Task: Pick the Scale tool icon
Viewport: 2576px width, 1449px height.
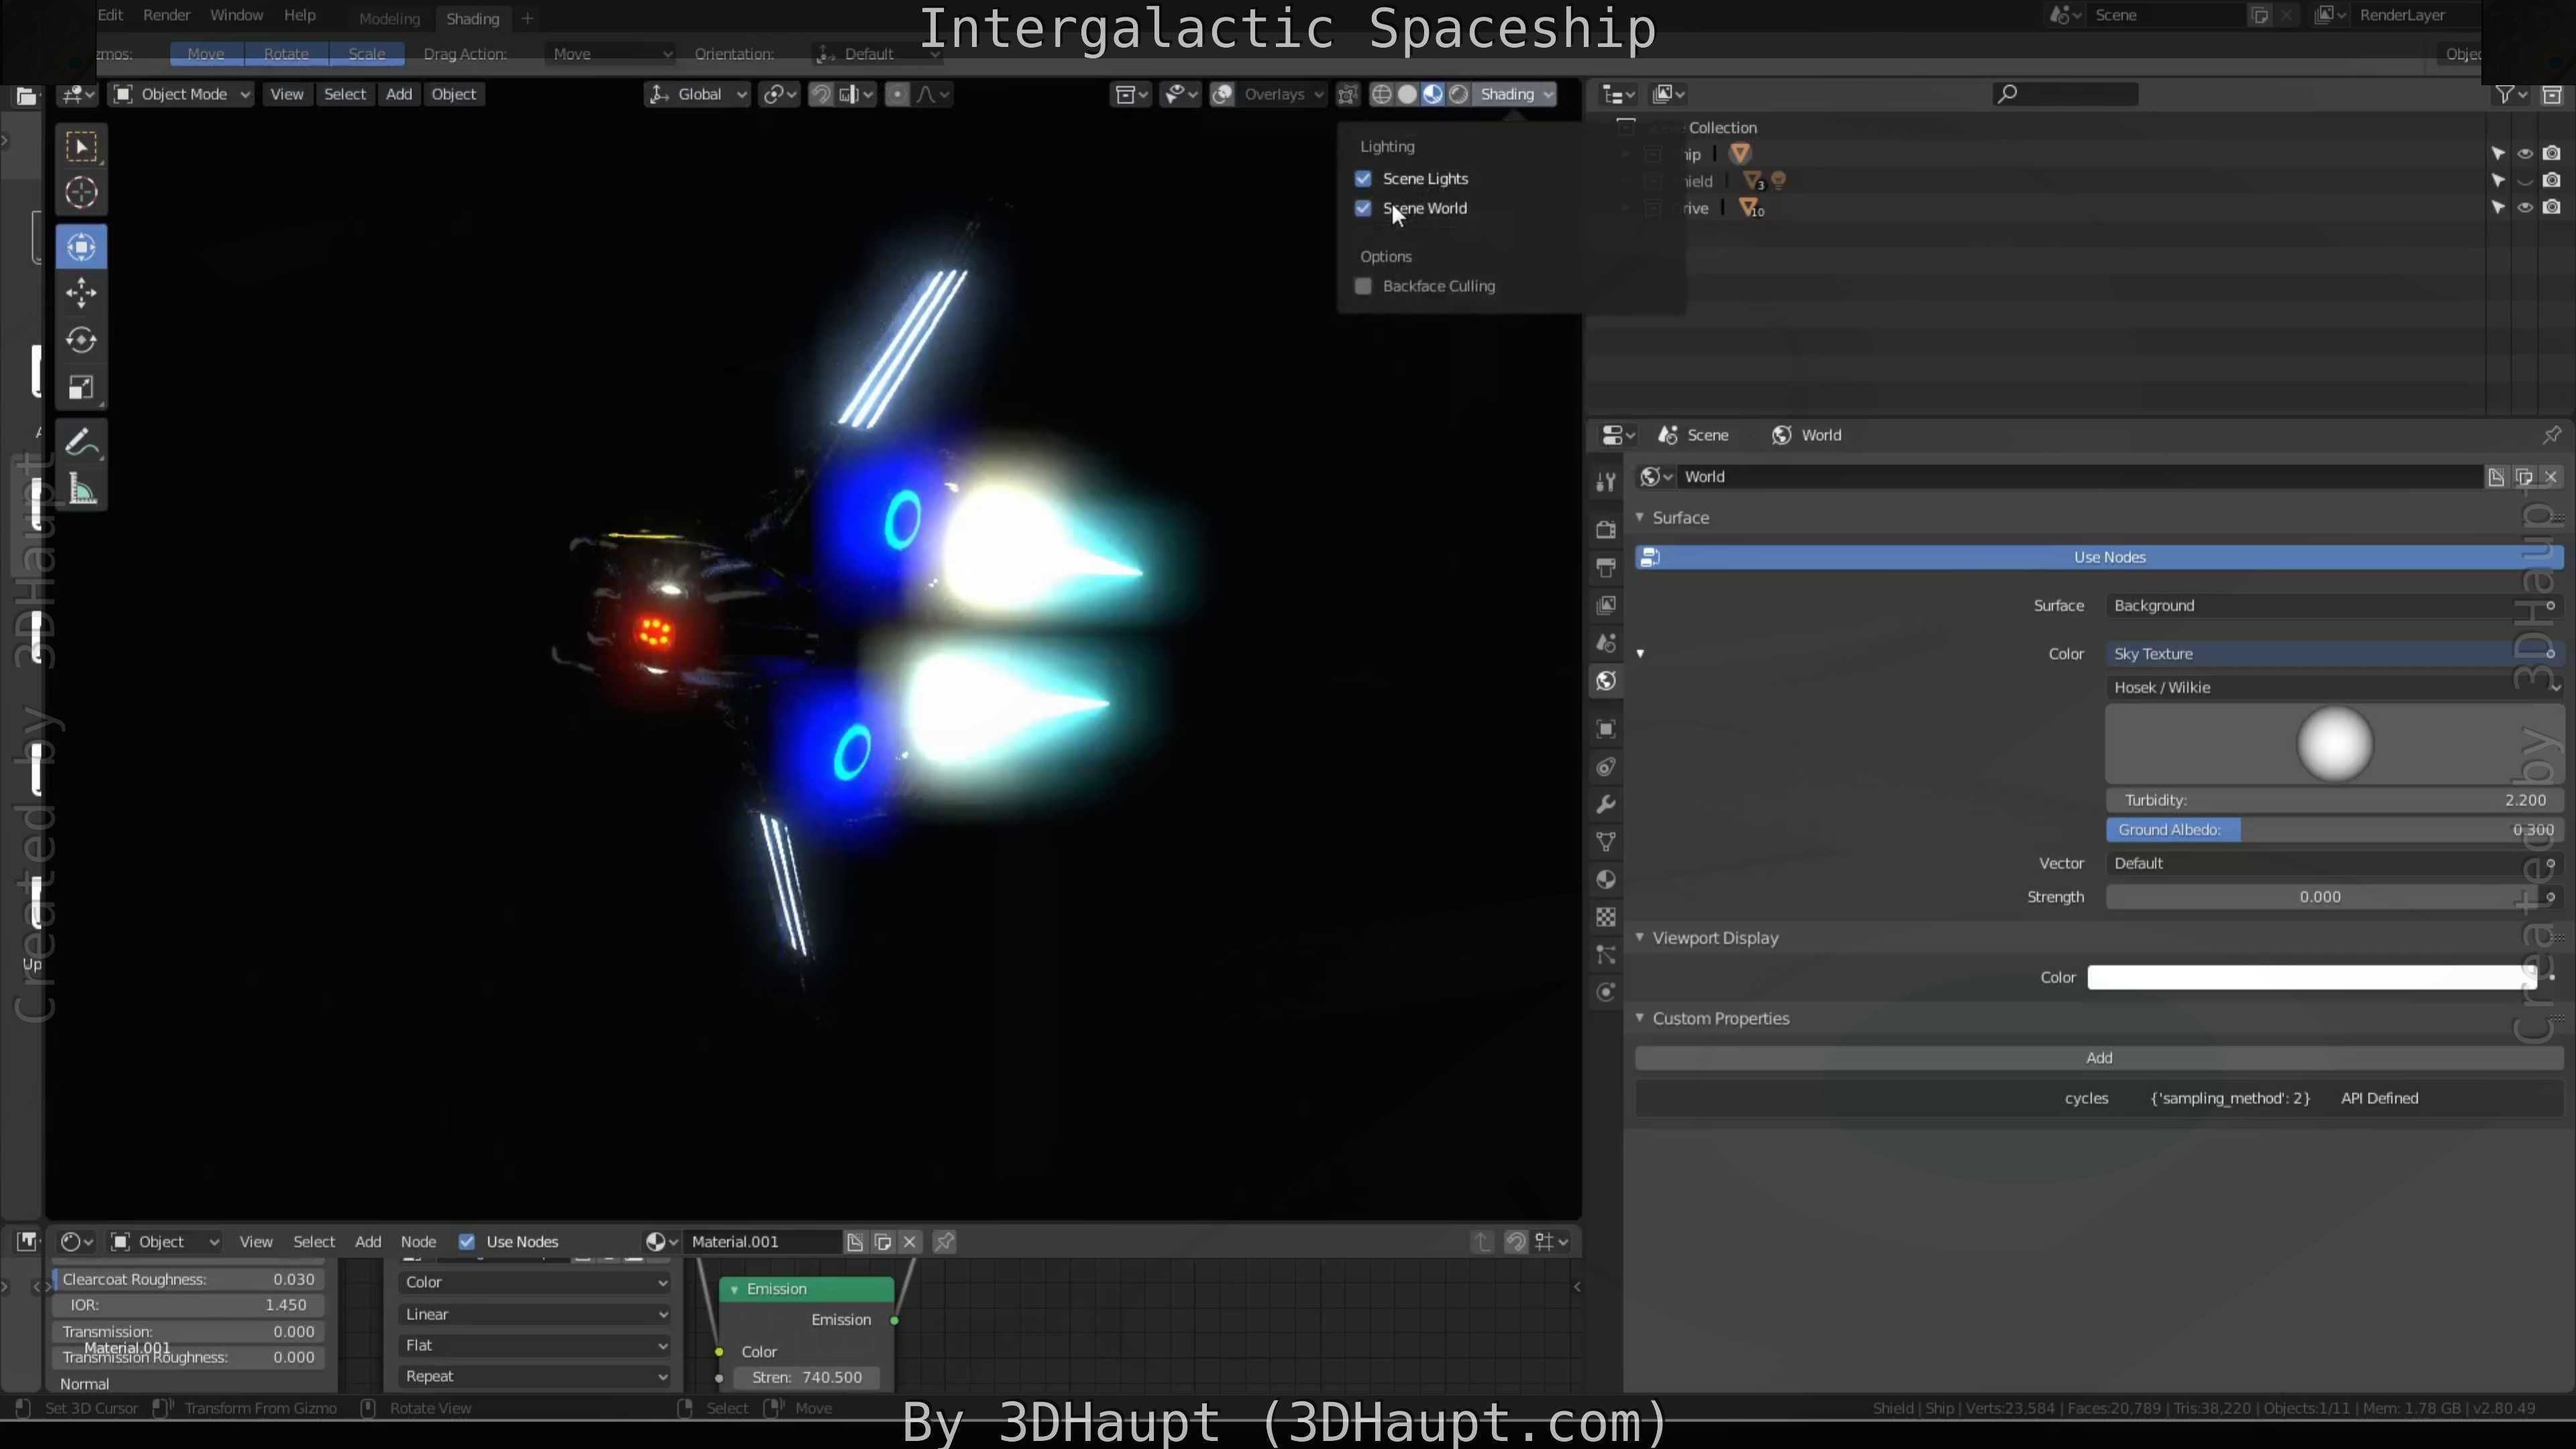Action: click(81, 388)
